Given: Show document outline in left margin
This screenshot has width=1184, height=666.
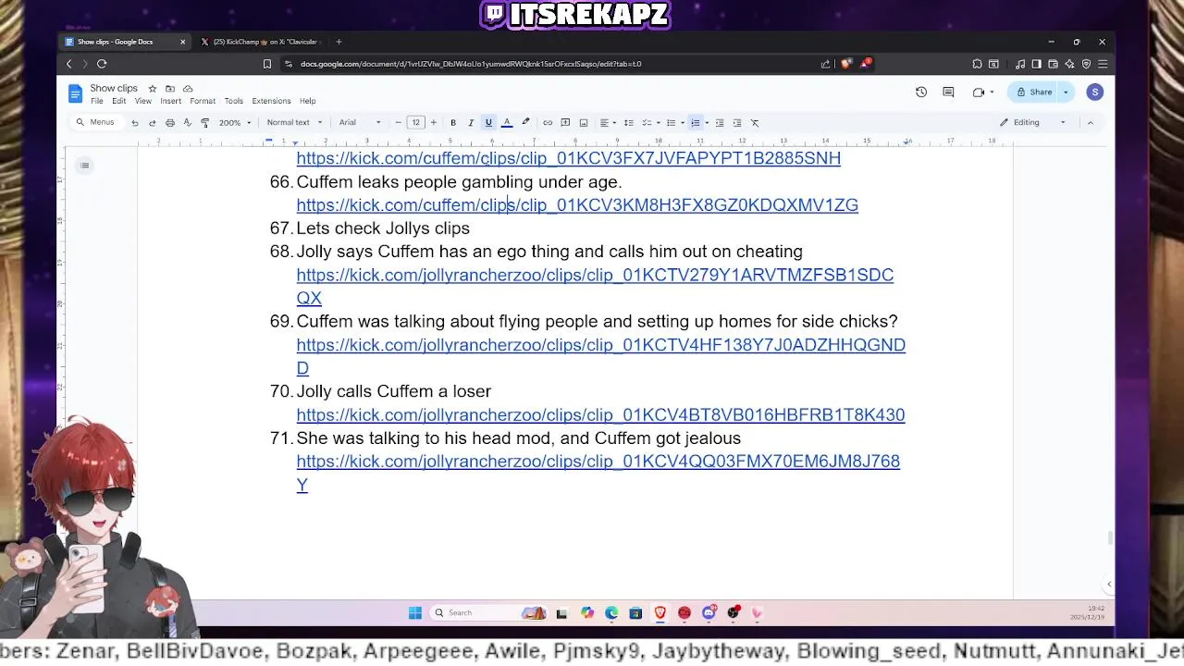Looking at the screenshot, I should pos(84,166).
